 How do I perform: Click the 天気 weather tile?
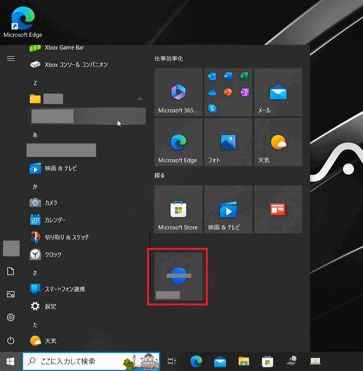coord(278,142)
